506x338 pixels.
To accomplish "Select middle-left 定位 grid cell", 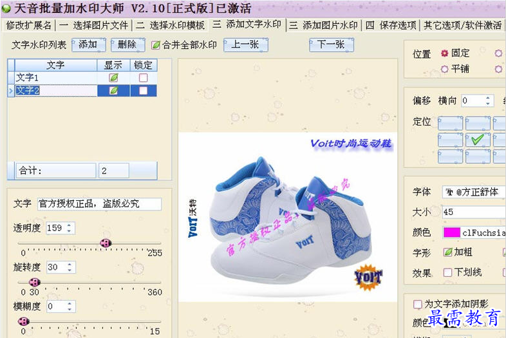I will (x=450, y=140).
